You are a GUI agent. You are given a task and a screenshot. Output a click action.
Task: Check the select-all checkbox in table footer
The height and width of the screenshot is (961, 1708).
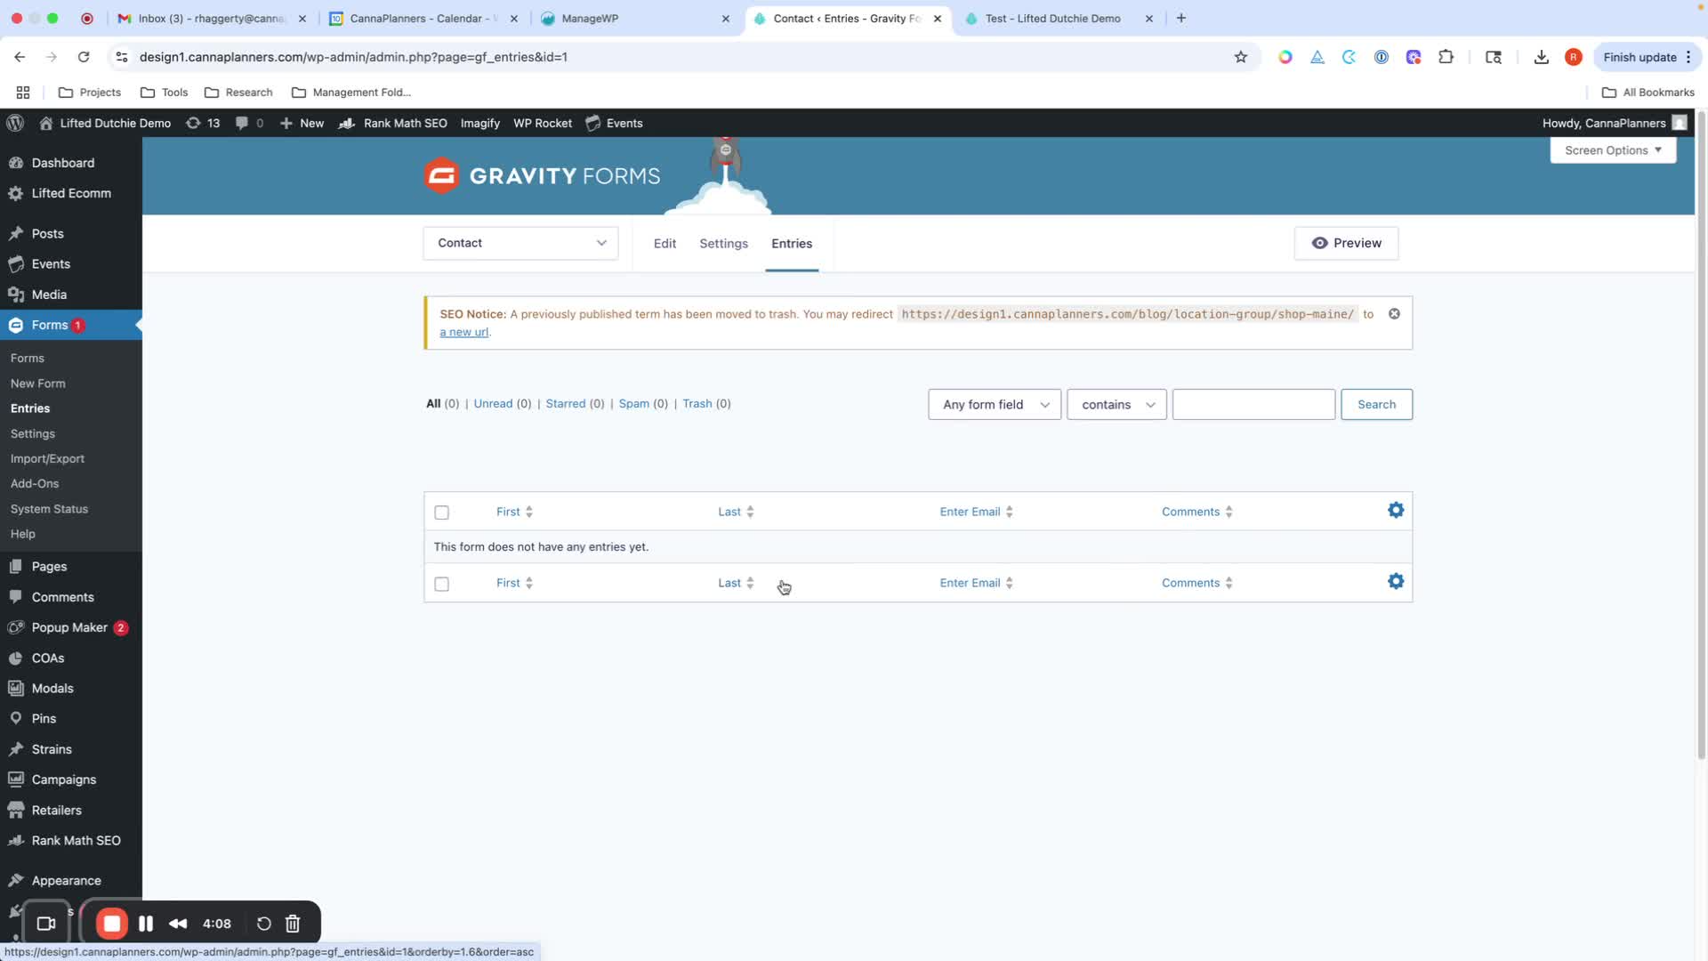pyautogui.click(x=442, y=584)
